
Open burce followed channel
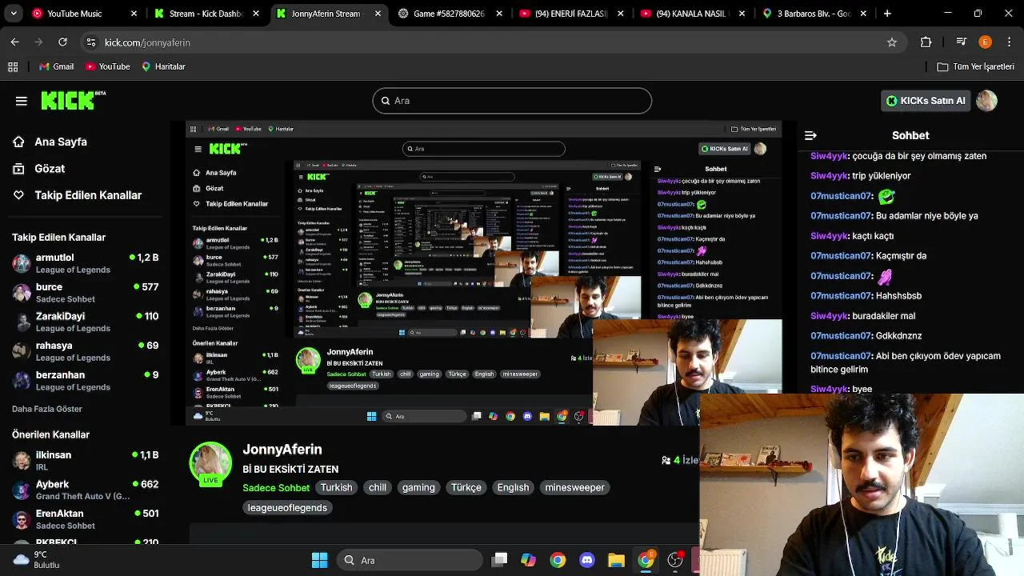click(86, 293)
